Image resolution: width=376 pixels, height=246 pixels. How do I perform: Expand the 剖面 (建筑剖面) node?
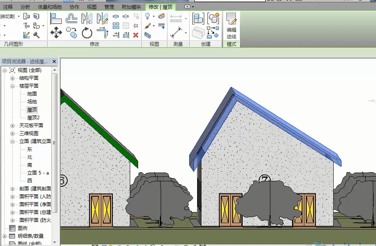pyautogui.click(x=13, y=189)
